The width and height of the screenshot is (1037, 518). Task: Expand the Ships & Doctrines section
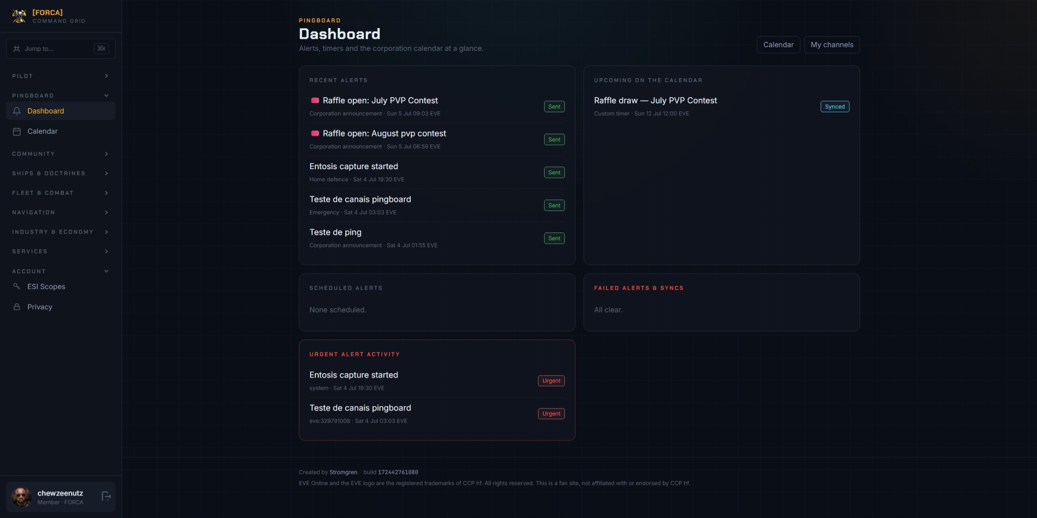coord(60,173)
